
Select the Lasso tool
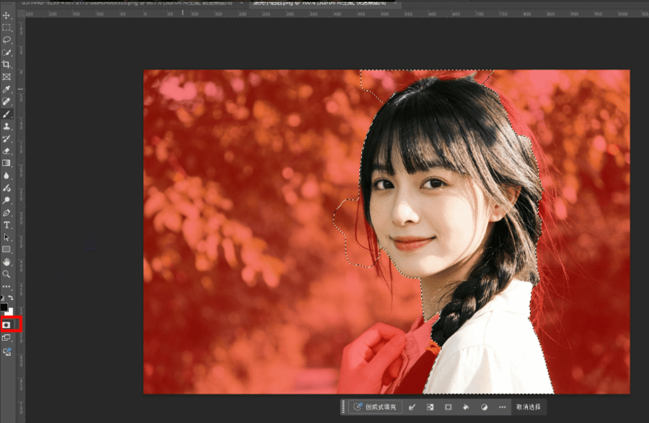coord(6,40)
